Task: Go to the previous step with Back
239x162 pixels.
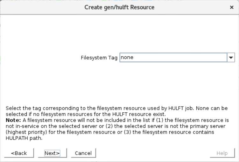Action: pyautogui.click(x=19, y=153)
